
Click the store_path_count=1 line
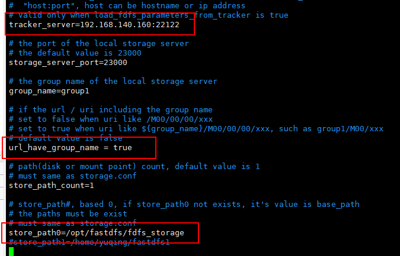(51, 185)
